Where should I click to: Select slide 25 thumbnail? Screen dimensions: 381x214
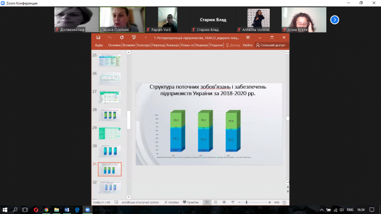tap(110, 61)
